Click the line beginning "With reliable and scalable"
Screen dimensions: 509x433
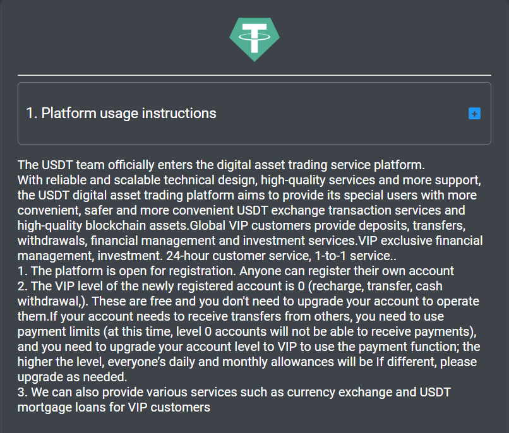click(249, 181)
